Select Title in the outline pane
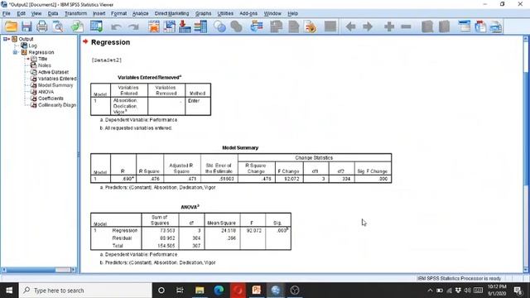This screenshot has width=530, height=298. [x=43, y=59]
